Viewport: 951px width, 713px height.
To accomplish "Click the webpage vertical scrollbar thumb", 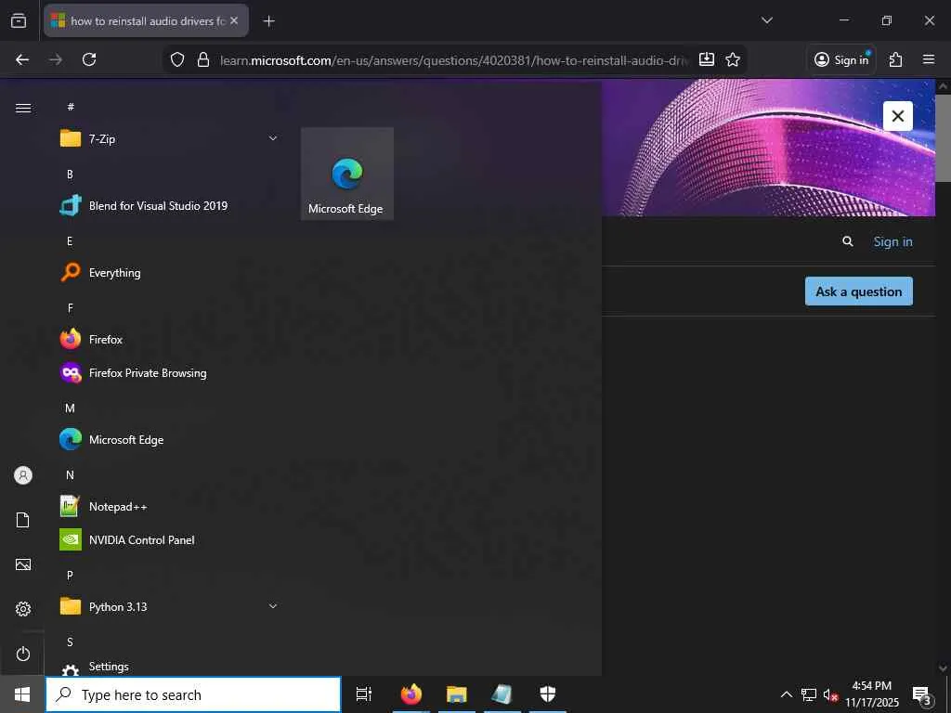I will coord(944,137).
